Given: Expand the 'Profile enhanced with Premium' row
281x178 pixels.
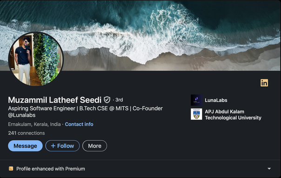Looking at the screenshot, I should pos(140,169).
